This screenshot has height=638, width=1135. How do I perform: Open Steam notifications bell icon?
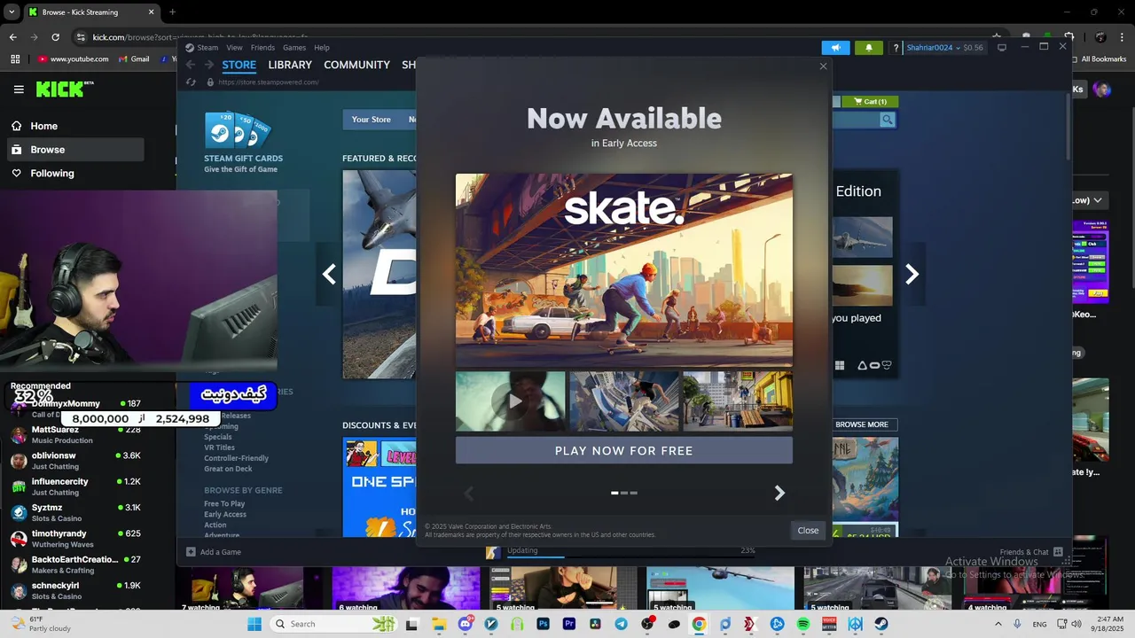(x=868, y=48)
